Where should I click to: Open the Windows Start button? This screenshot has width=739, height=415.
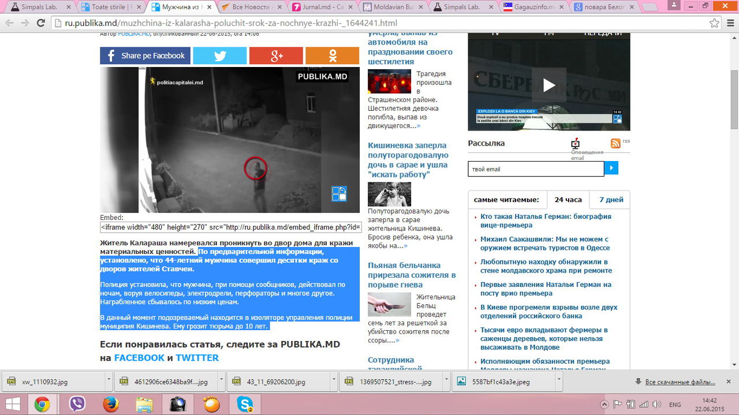coord(12,404)
